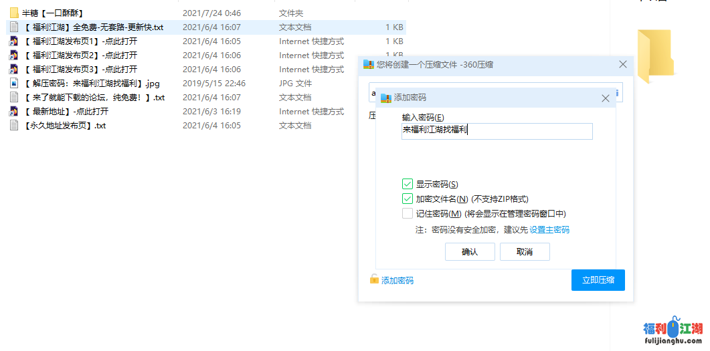Open the 设置主密码 link
The height and width of the screenshot is (351, 710).
coord(549,229)
